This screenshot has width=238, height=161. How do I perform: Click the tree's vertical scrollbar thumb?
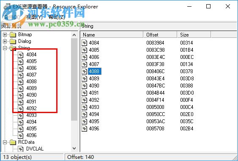tap(74, 79)
